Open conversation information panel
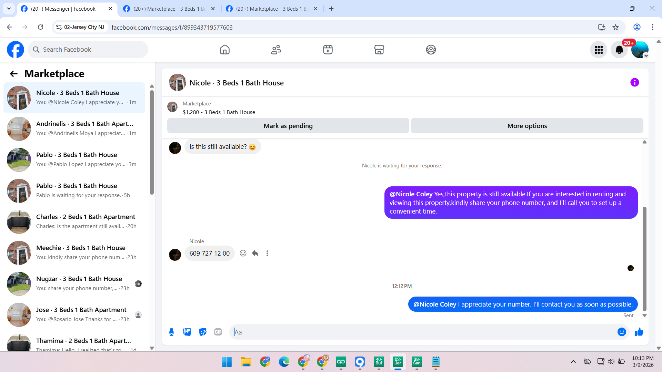662x372 pixels. point(634,82)
